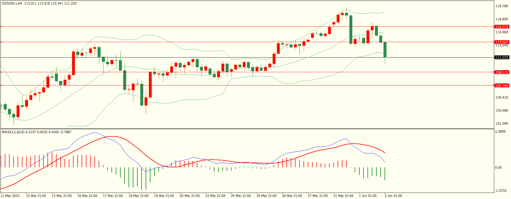This screenshot has height=199, width=511.
Task: Click the 118.780 value on price scale
Action: (502, 6)
